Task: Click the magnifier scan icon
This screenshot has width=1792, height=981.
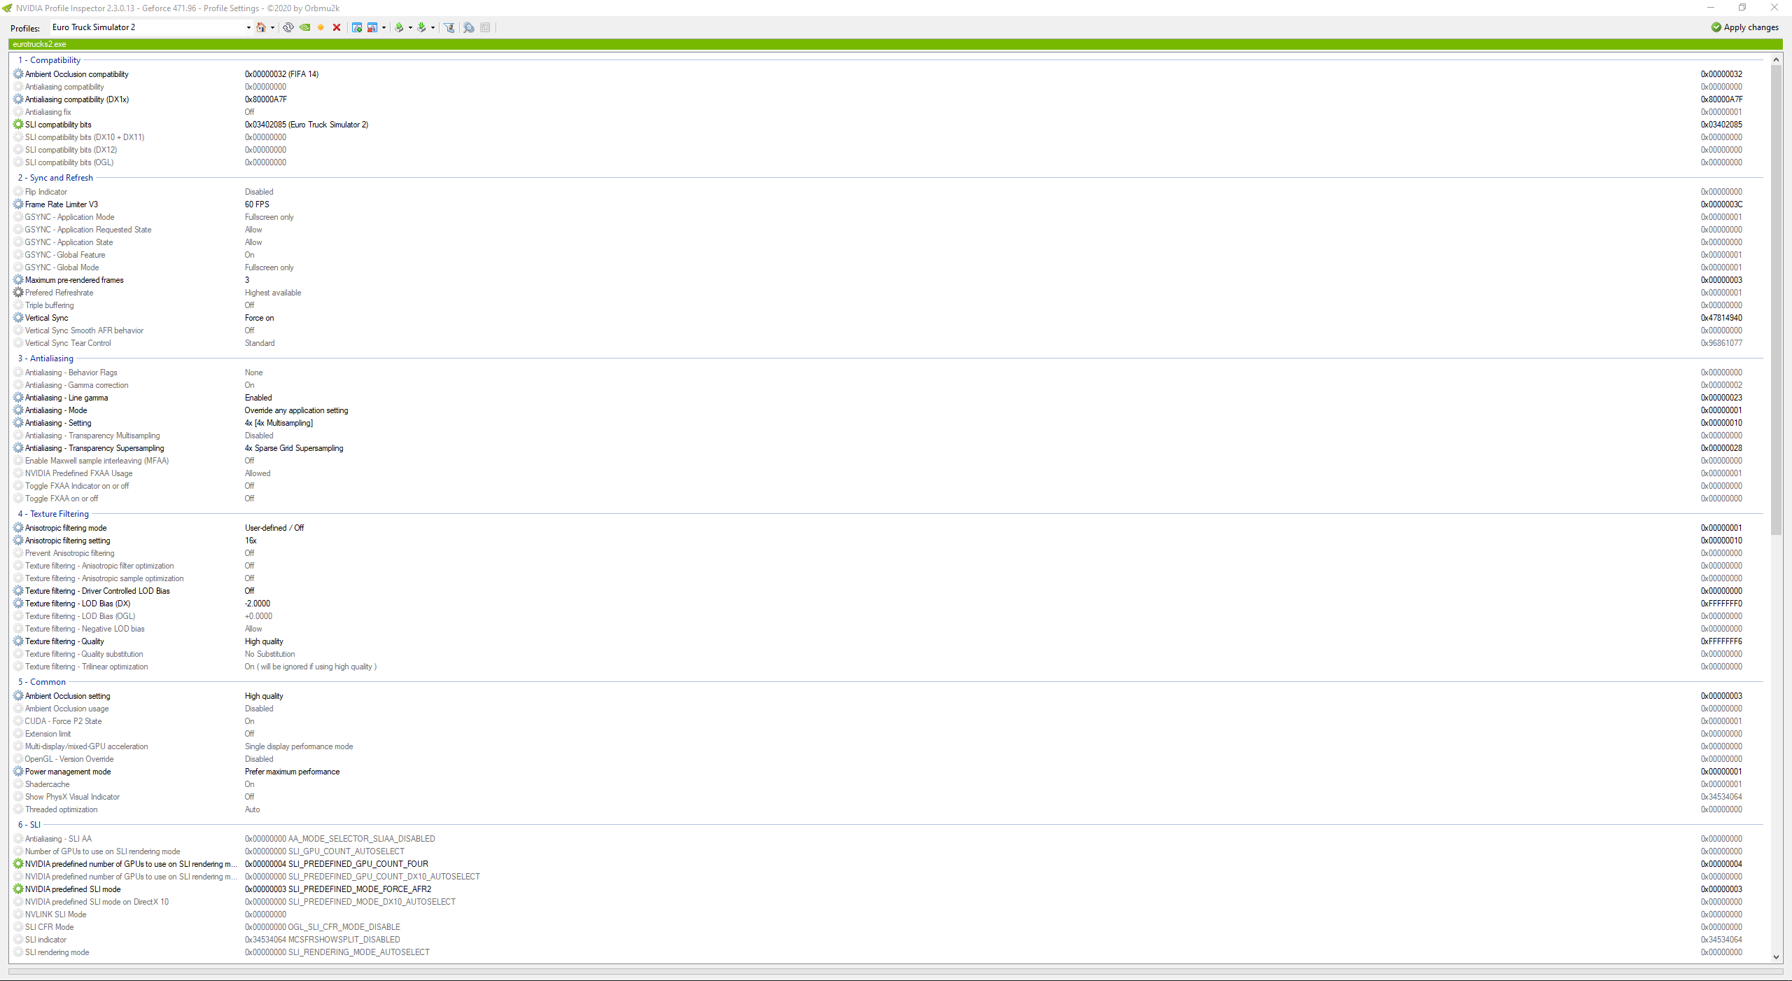Action: [469, 27]
